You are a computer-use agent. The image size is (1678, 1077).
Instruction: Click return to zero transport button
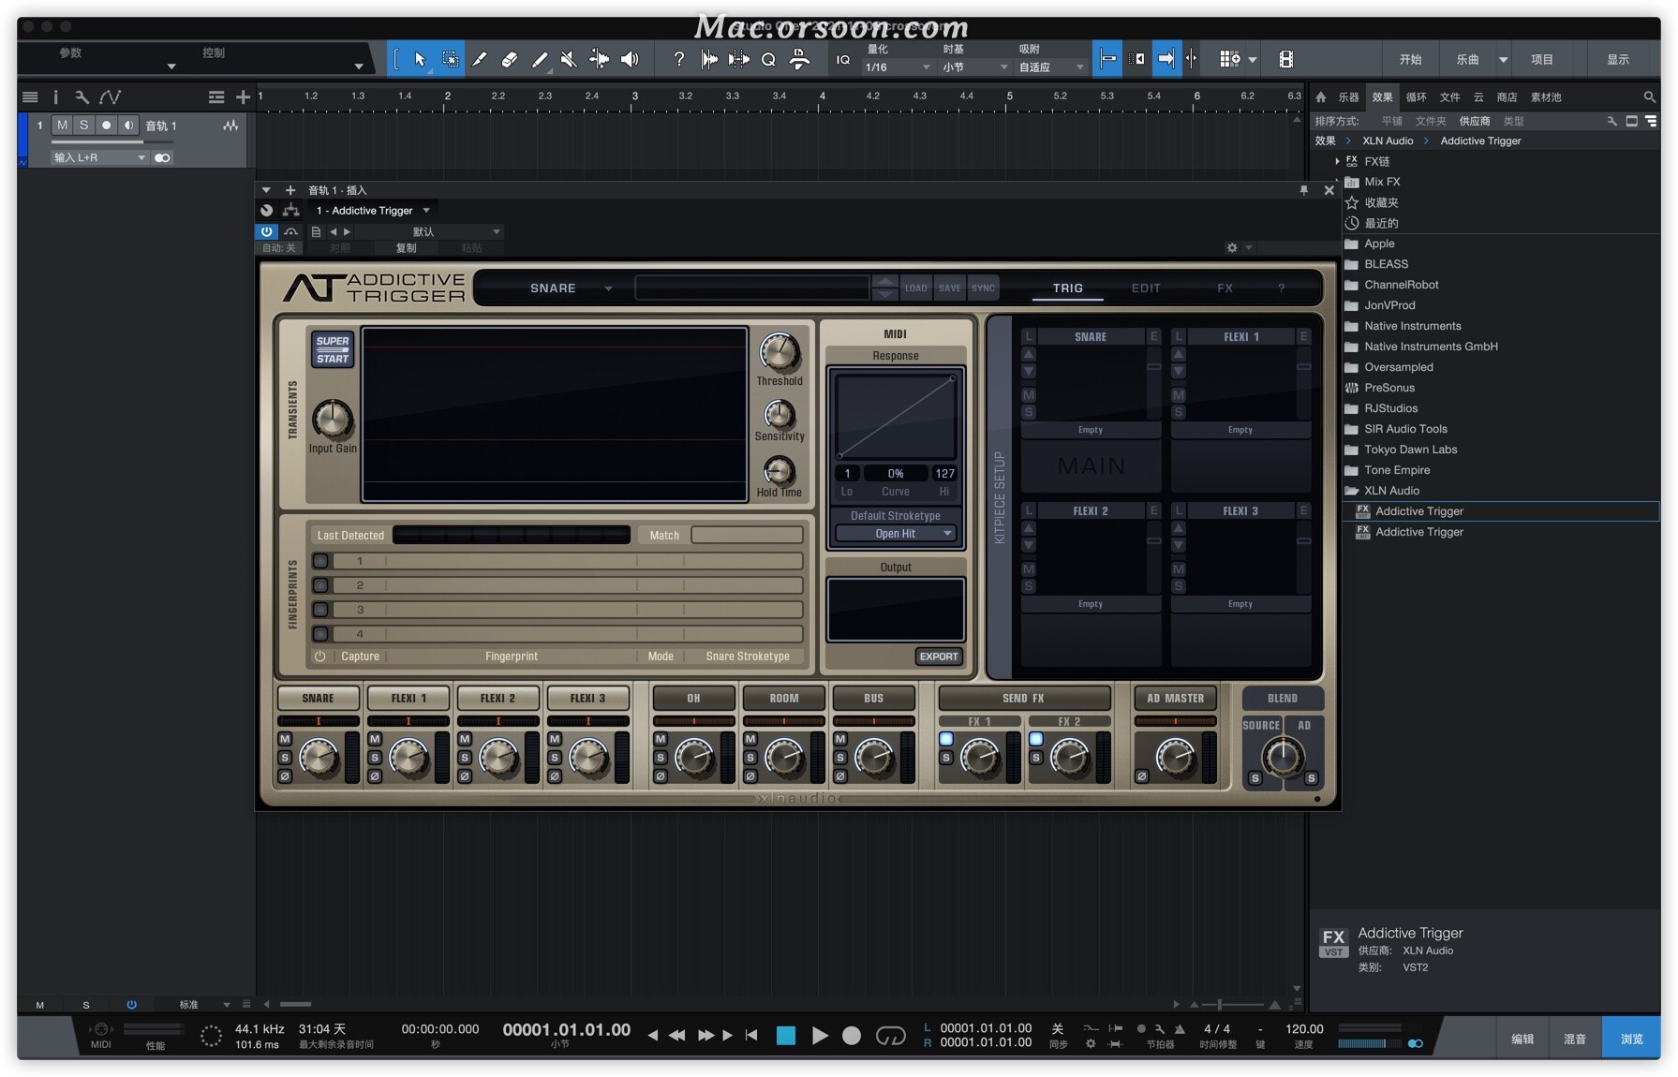(x=751, y=1035)
